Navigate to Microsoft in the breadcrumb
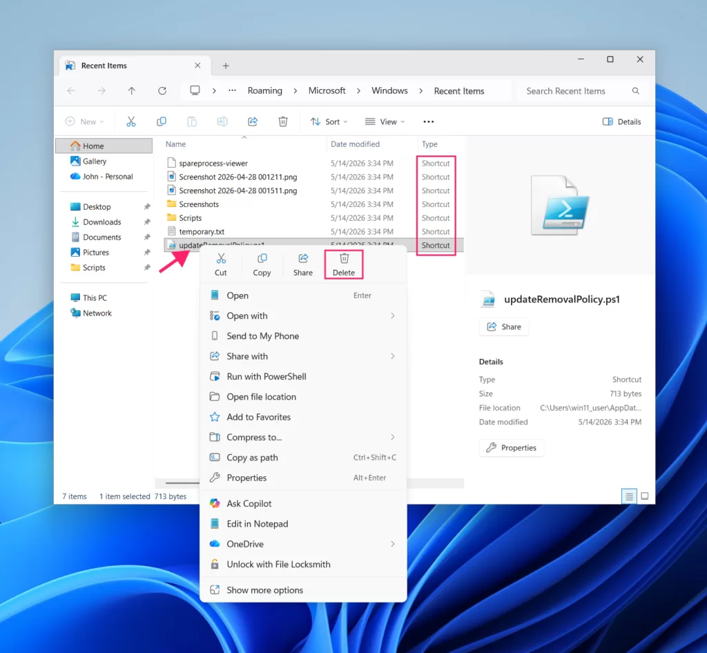This screenshot has height=653, width=707. pos(327,91)
